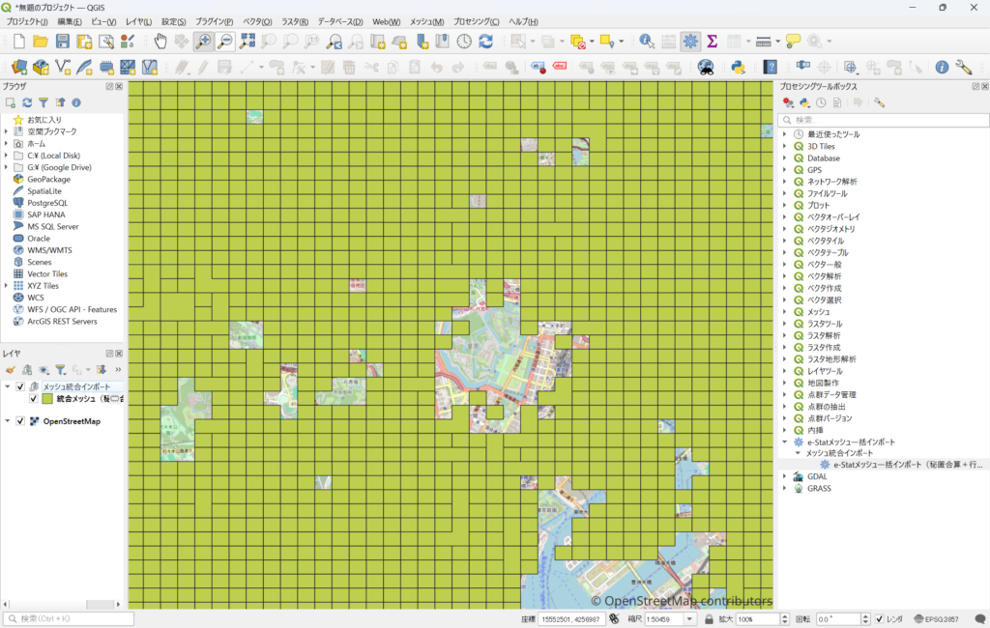Image resolution: width=990 pixels, height=628 pixels.
Task: Click the green 統合メッシュ layer color swatch
Action: [x=46, y=398]
